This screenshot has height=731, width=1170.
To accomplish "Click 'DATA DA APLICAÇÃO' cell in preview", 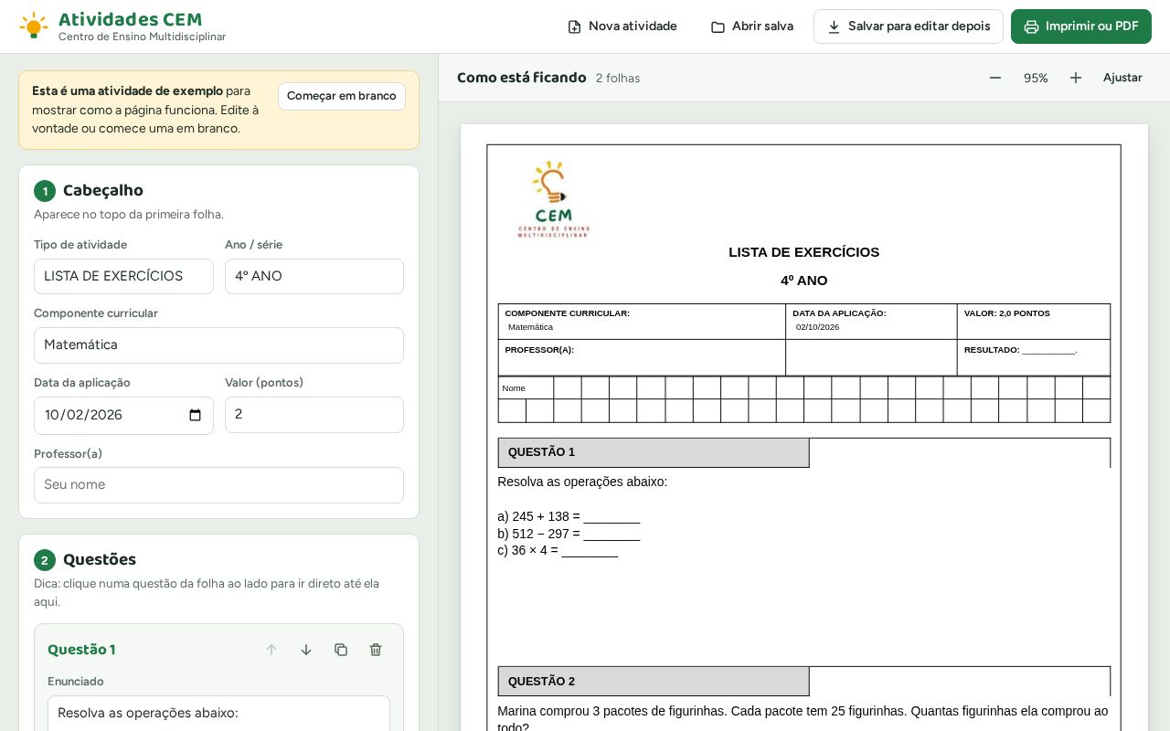I will click(871, 322).
